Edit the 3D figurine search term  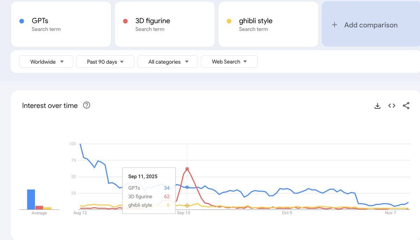pos(164,24)
